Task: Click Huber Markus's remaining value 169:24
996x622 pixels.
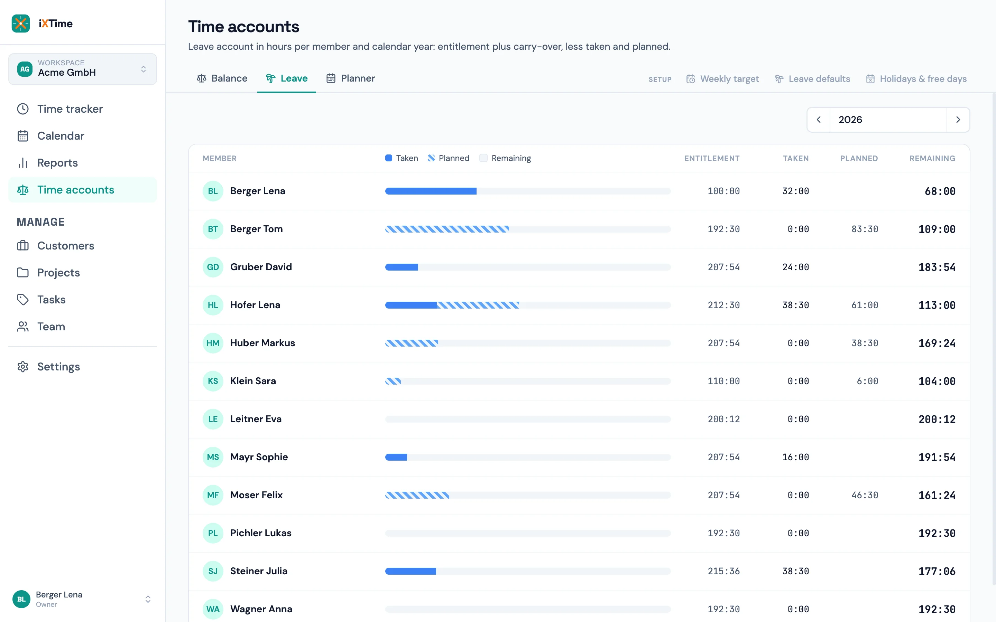Action: pyautogui.click(x=937, y=343)
